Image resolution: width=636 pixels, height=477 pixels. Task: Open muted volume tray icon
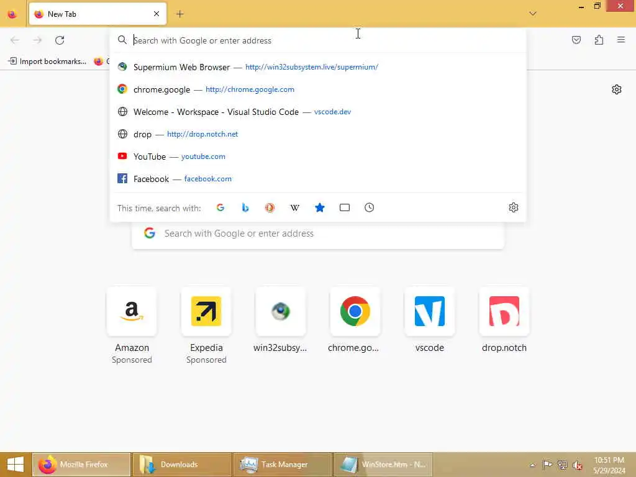point(577,465)
